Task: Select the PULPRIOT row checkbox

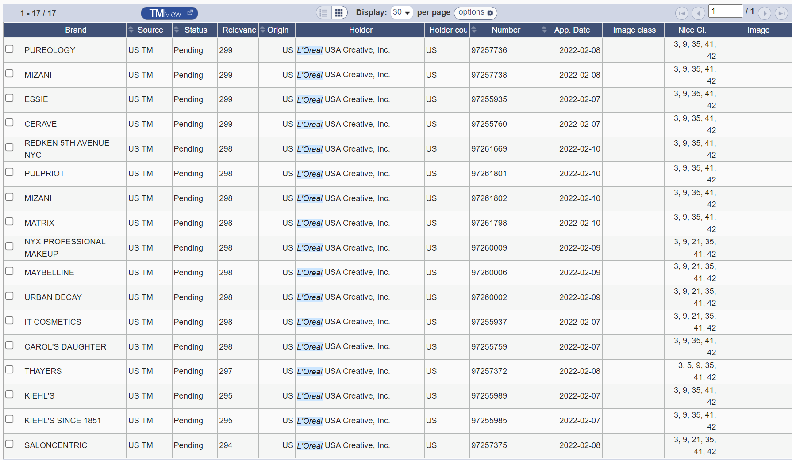Action: click(9, 172)
